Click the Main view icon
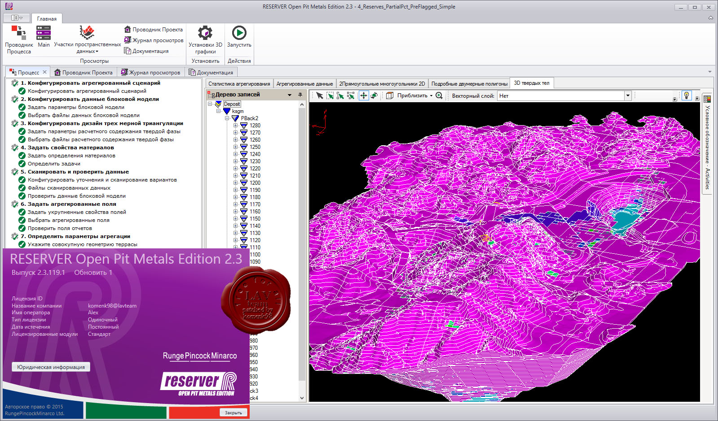This screenshot has height=421, width=718. click(44, 36)
